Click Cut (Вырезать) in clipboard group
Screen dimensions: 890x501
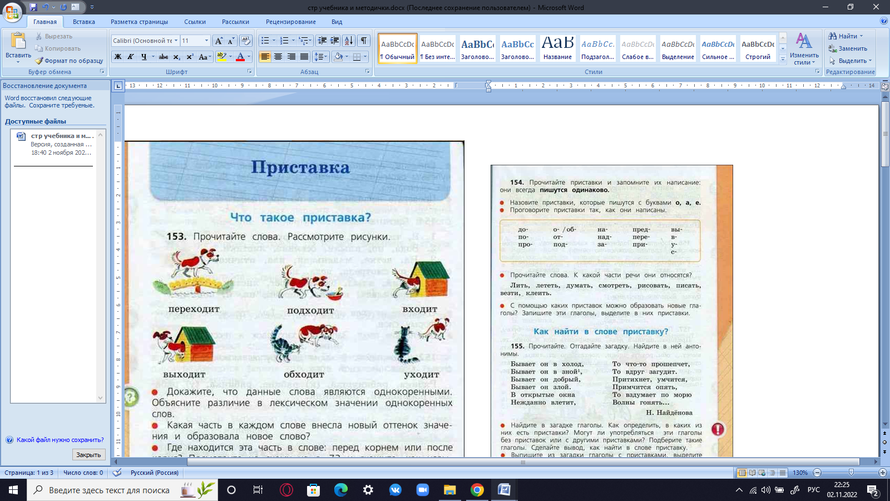54,36
